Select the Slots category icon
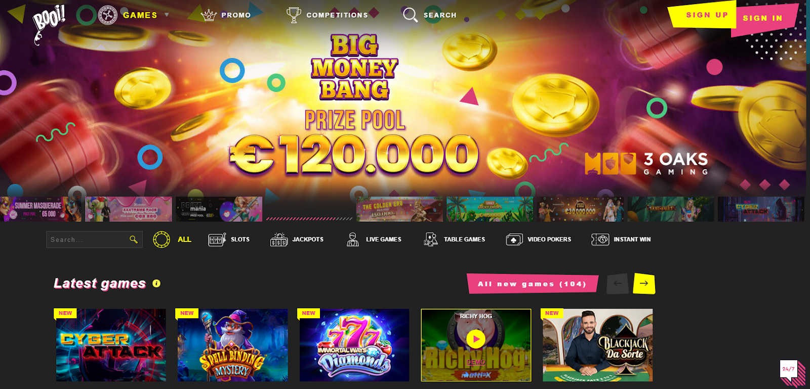This screenshot has height=389, width=810. [x=217, y=239]
